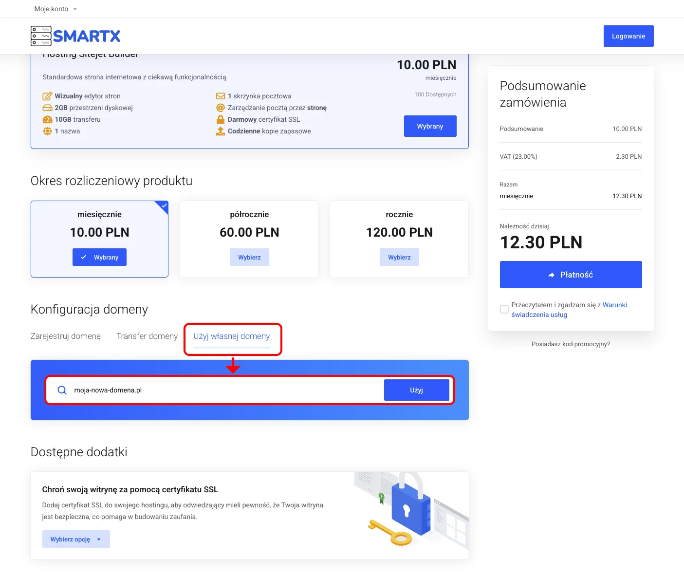
Task: Click the SSL certificate padlock icon
Action: pos(221,119)
